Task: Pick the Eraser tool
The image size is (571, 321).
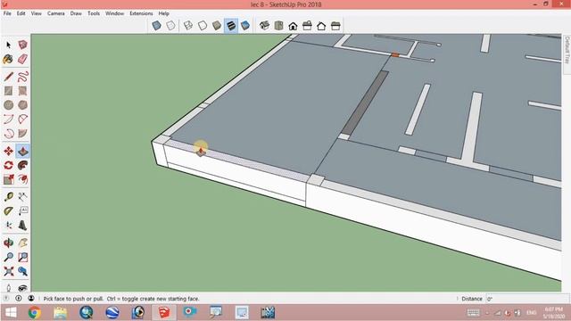Action: [22, 59]
